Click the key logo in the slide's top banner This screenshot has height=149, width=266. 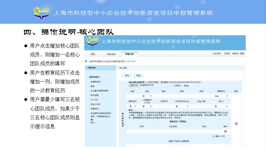click(42, 13)
